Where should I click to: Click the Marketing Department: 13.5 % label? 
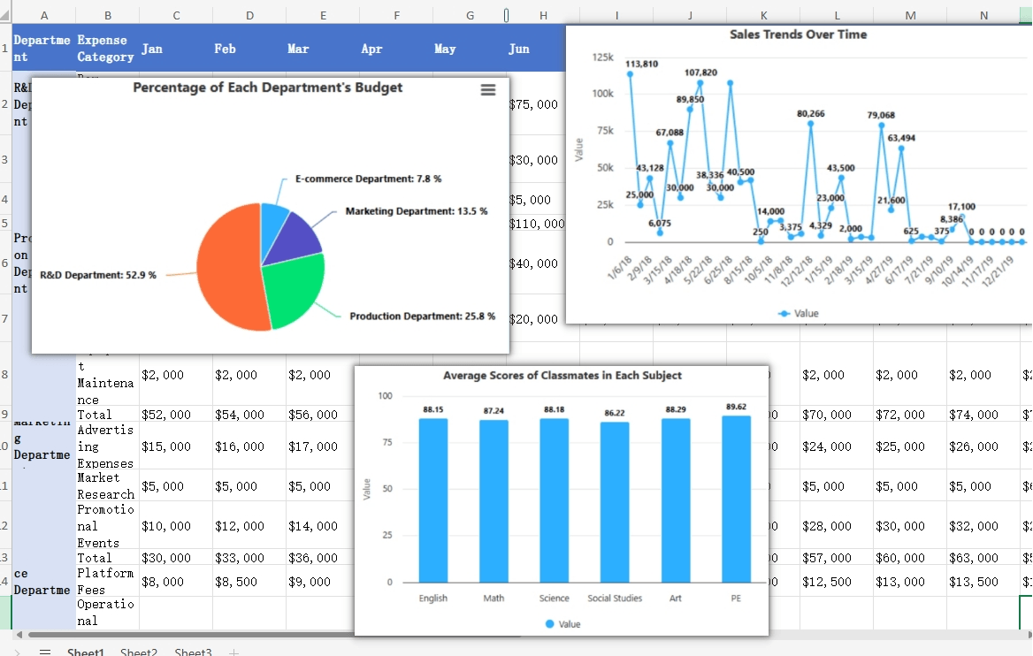coord(416,211)
